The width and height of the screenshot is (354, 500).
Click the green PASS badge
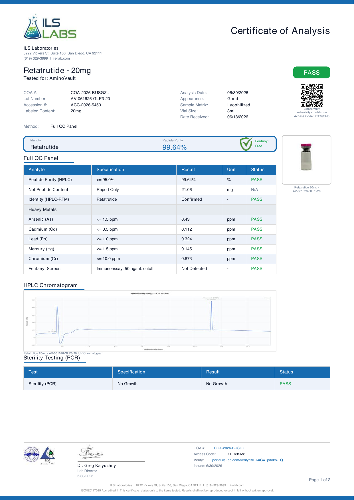(311, 72)
